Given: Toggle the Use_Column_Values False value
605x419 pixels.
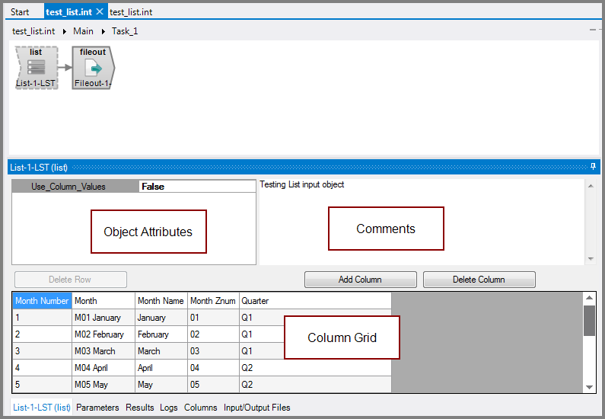Looking at the screenshot, I should pos(197,186).
